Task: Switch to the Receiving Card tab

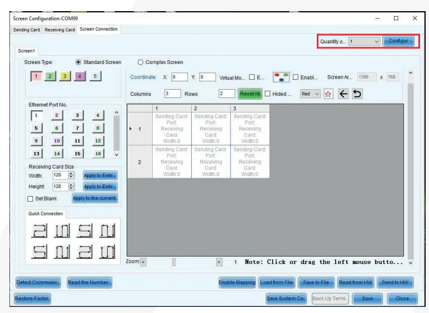Action: (x=59, y=30)
